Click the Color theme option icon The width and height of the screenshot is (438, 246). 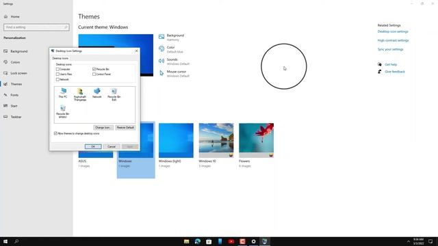[x=162, y=49]
